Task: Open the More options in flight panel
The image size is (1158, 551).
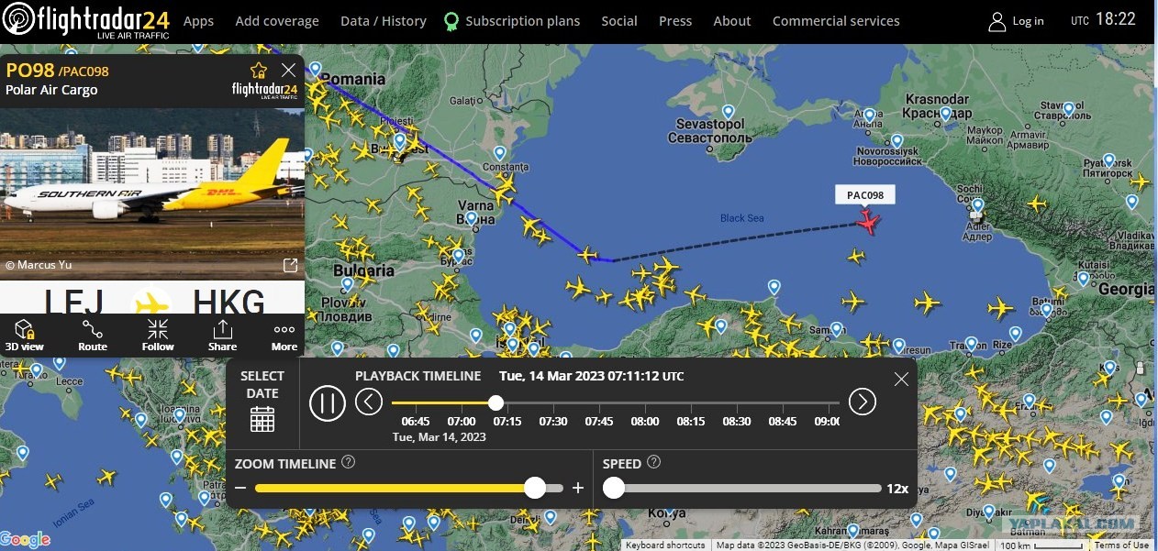Action: pyautogui.click(x=284, y=336)
